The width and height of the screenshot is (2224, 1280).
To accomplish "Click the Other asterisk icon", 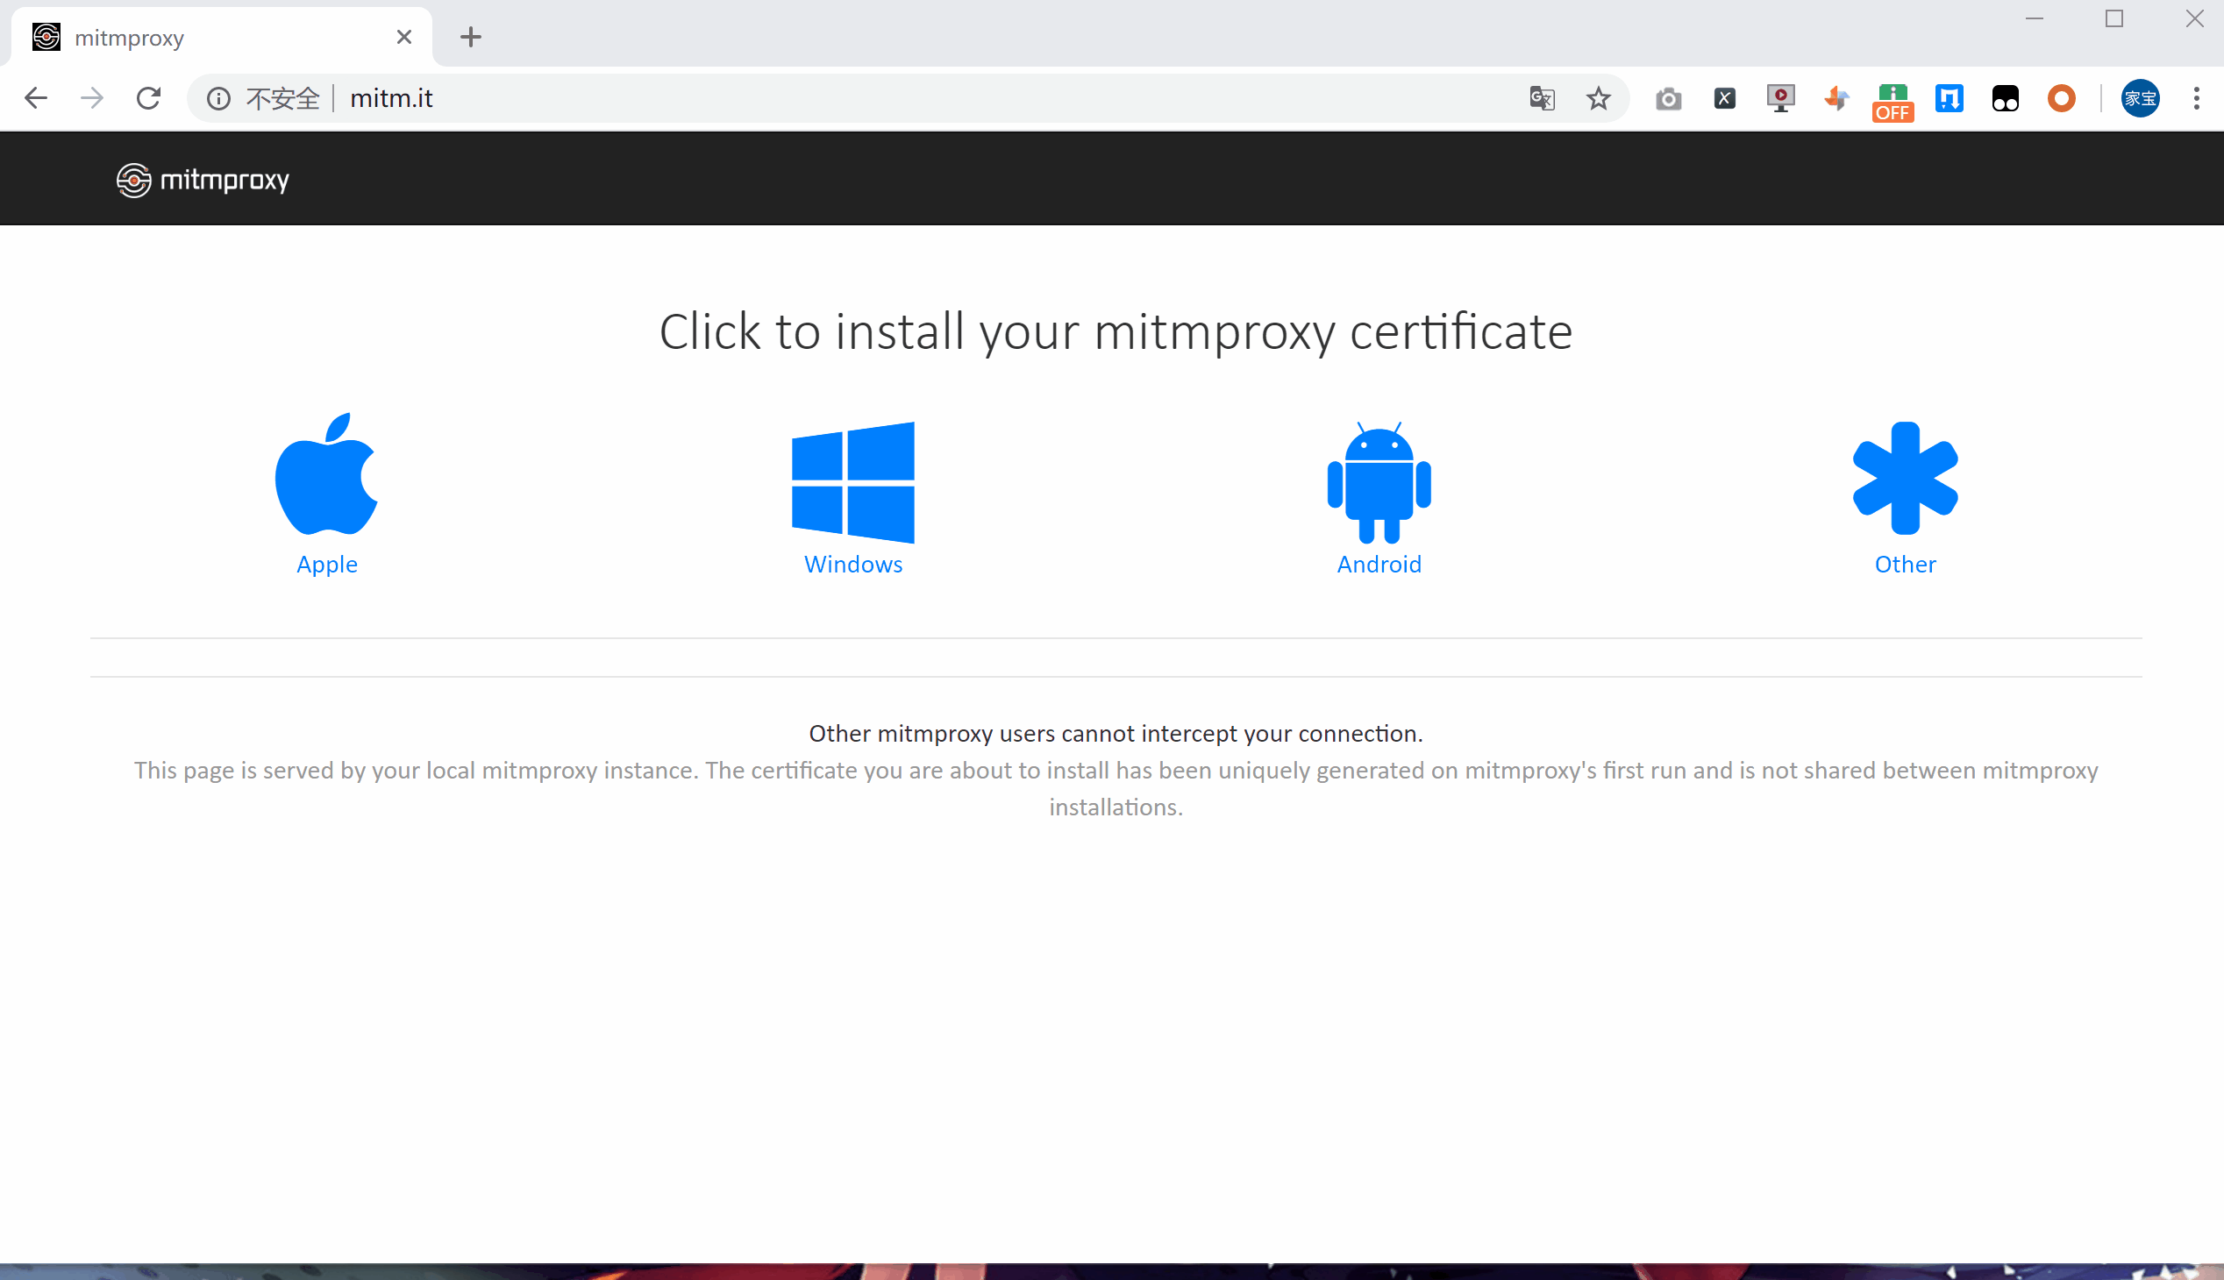I will [1904, 478].
